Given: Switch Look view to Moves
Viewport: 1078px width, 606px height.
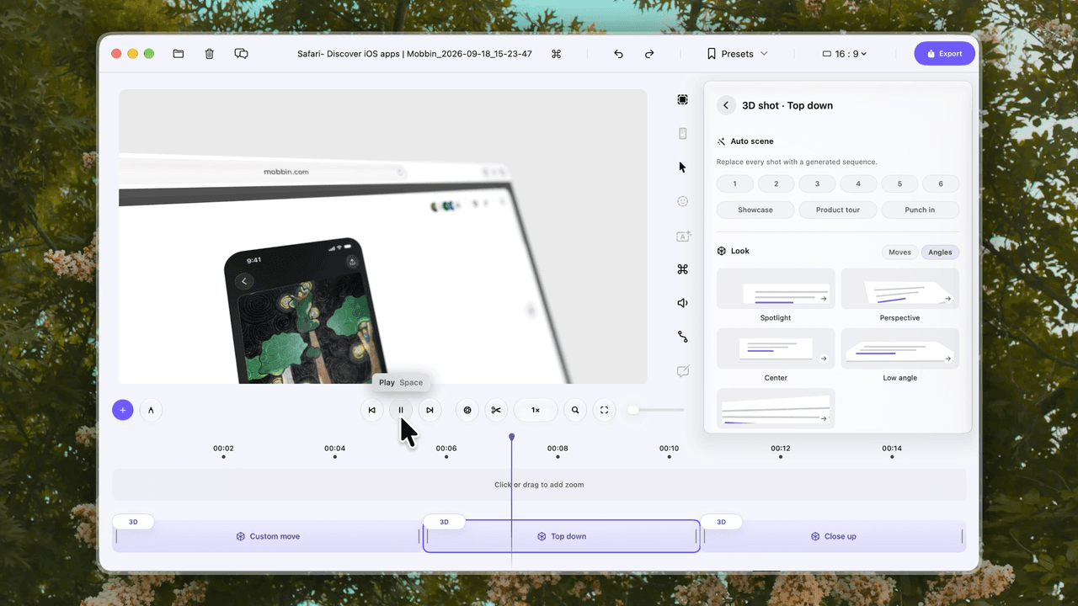Looking at the screenshot, I should (x=900, y=252).
